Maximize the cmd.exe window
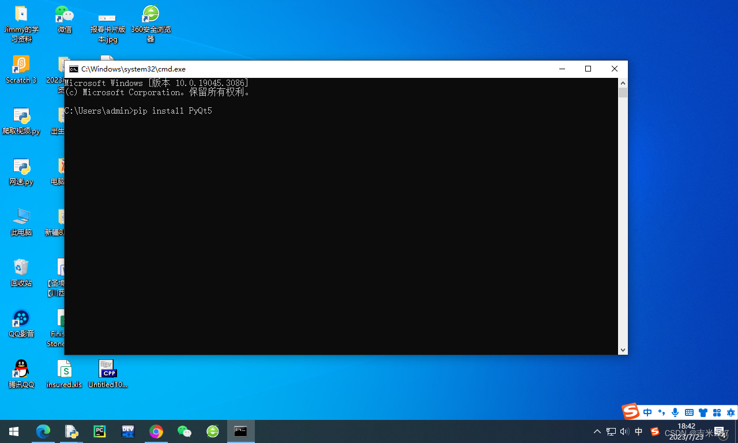 [x=588, y=69]
